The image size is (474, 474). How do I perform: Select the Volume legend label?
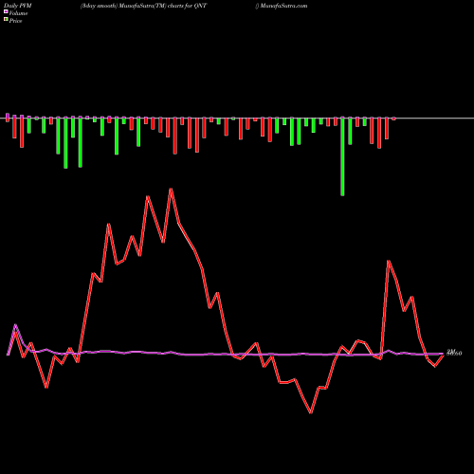coord(18,13)
